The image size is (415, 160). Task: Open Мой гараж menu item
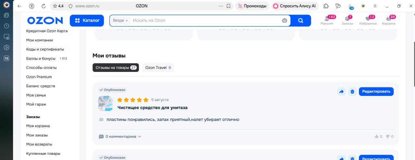(36, 104)
